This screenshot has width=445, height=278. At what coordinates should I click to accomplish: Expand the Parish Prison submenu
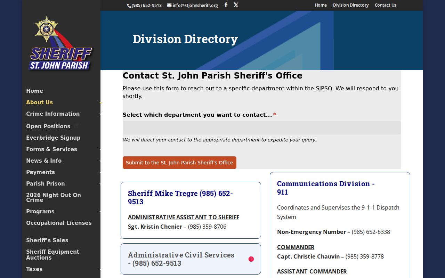coord(100,184)
